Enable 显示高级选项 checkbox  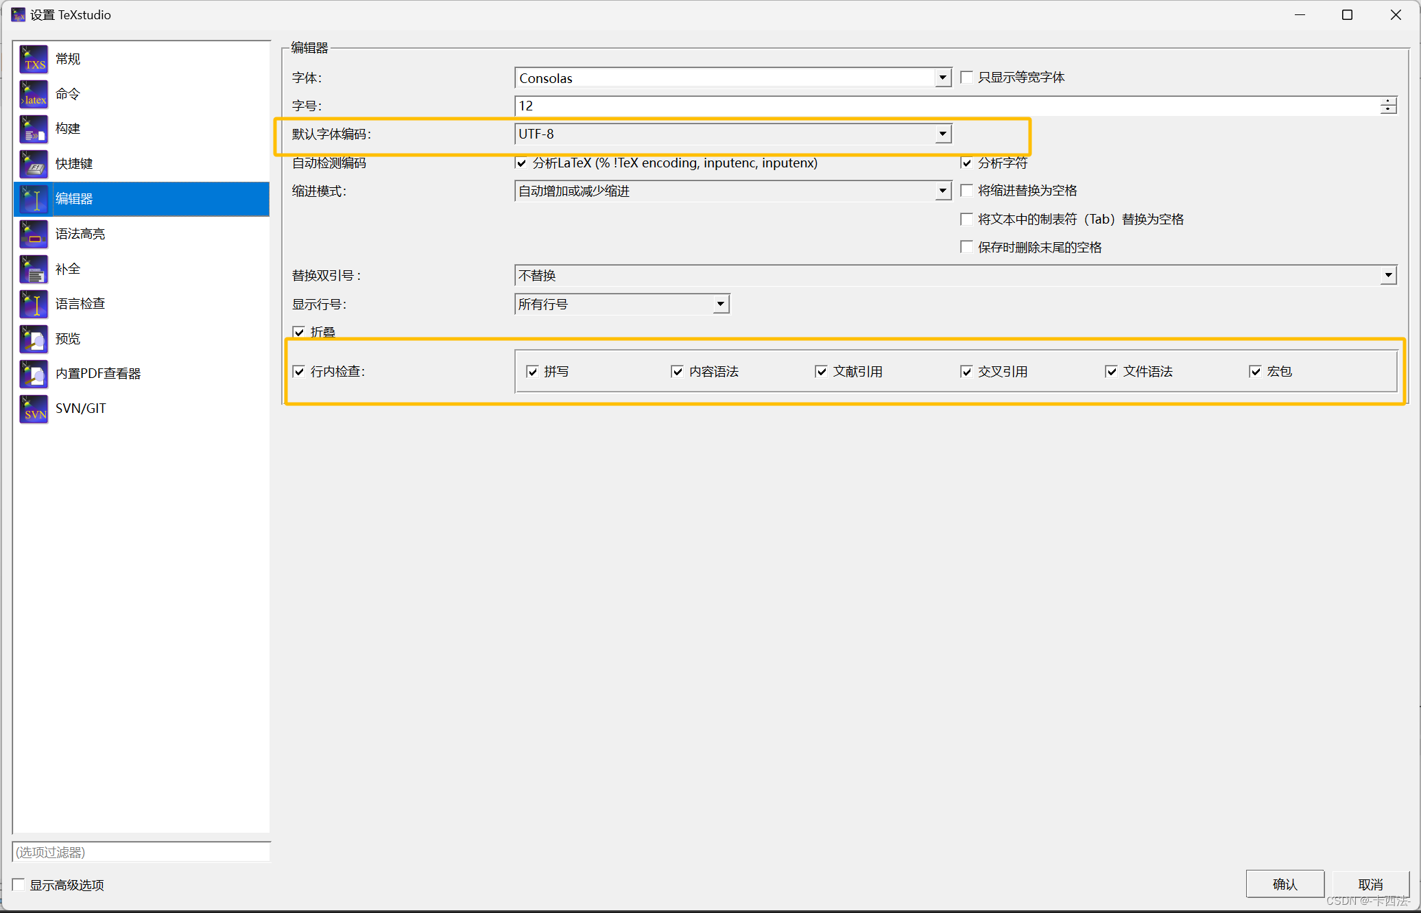[19, 885]
